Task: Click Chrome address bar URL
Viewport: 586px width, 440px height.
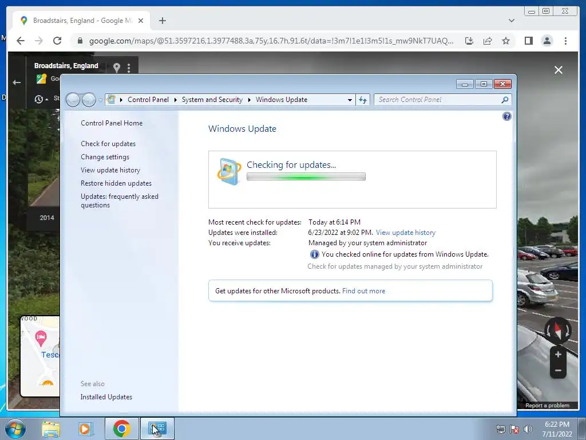Action: click(271, 41)
